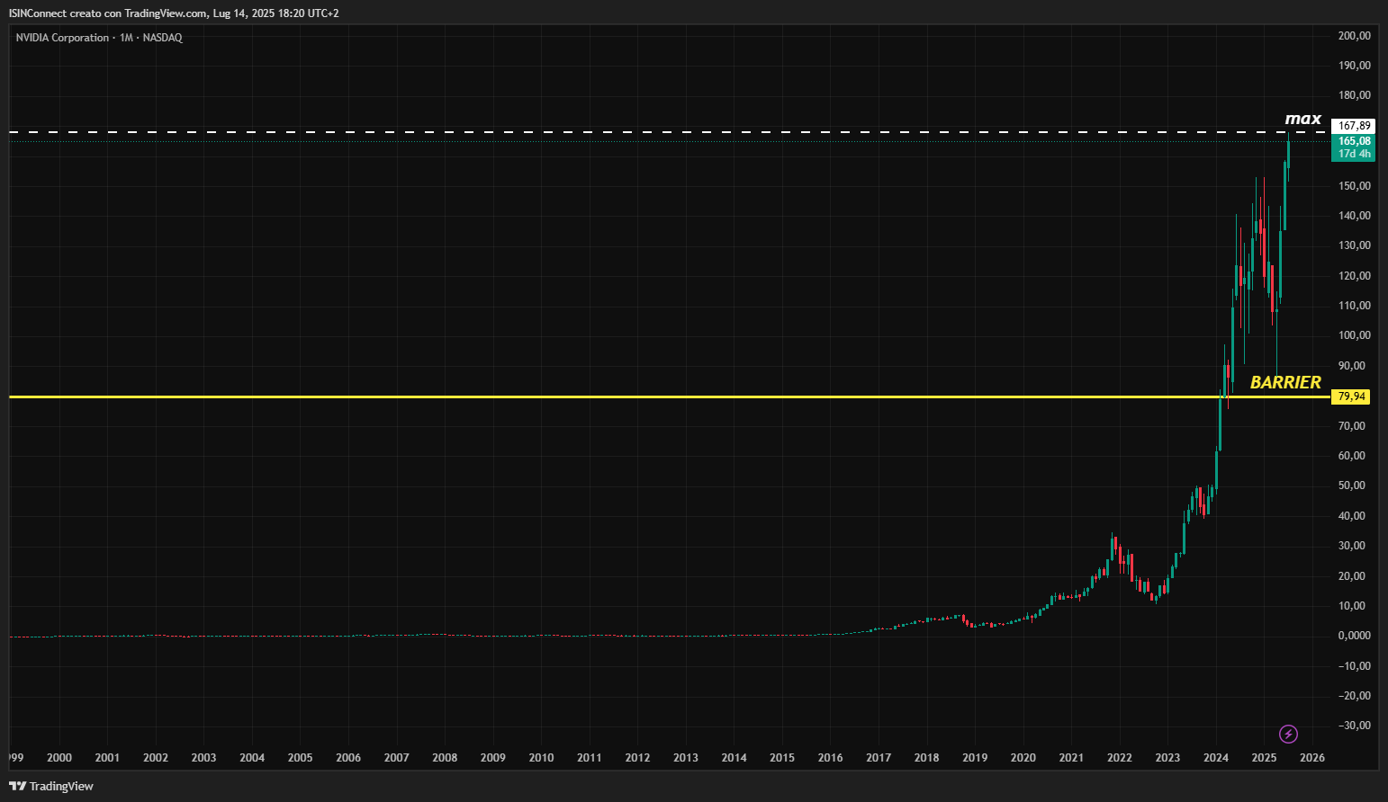Click the 2009 year label
The width and height of the screenshot is (1388, 802).
click(493, 758)
